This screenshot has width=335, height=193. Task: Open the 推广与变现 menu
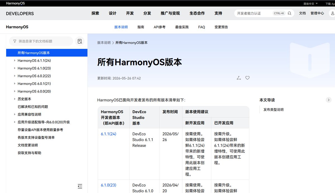point(170,13)
